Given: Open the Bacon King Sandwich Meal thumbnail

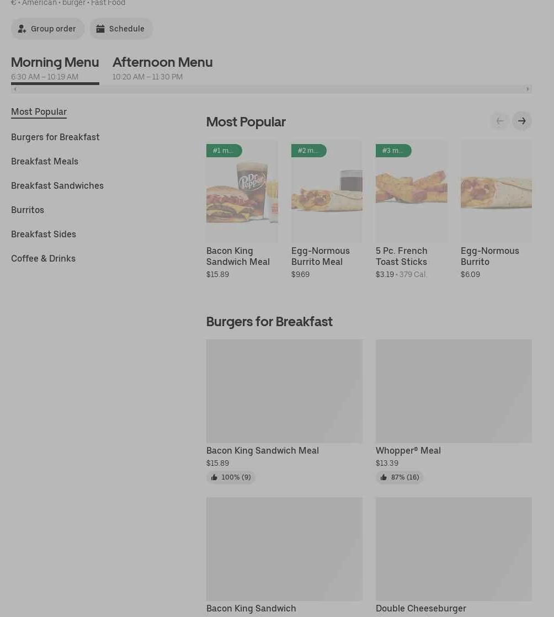Looking at the screenshot, I should coord(242,192).
